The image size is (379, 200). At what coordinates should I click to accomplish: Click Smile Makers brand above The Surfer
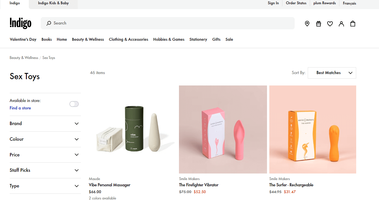click(280, 179)
